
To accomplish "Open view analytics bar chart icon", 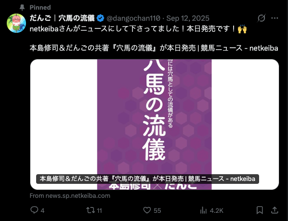I will (203, 210).
